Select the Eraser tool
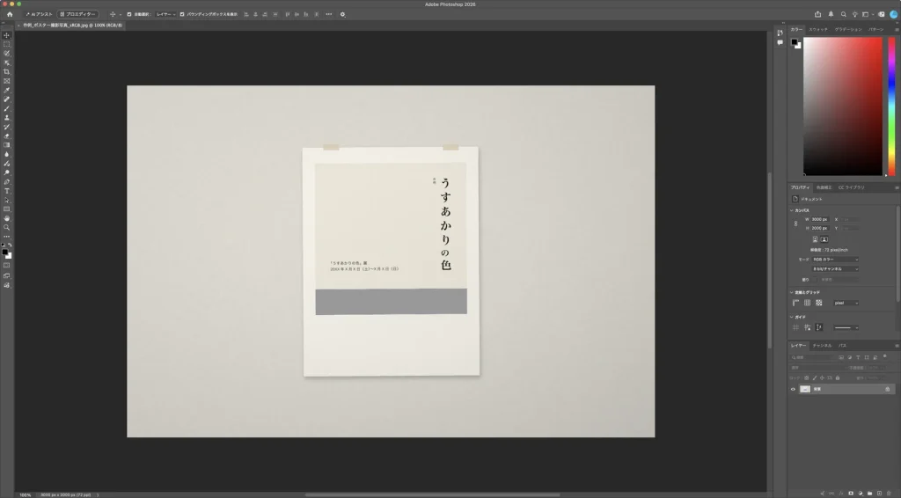Viewport: 901px width, 498px height. tap(7, 136)
